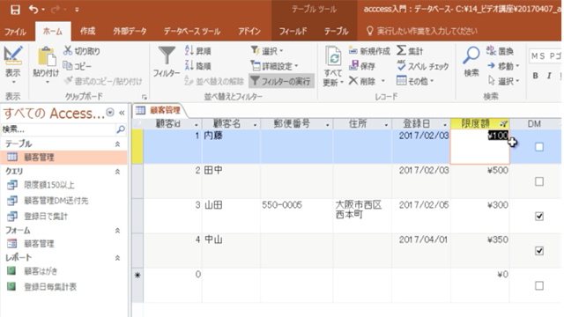Uncheck DM box for 山田 row
The width and height of the screenshot is (564, 317).
coord(539,216)
